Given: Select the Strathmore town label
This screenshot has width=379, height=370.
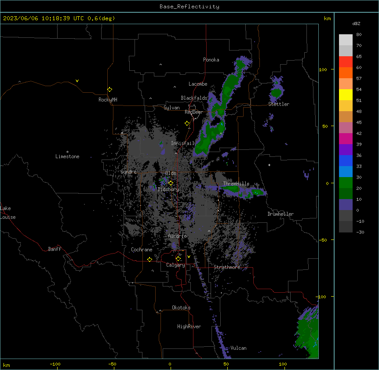Looking at the screenshot, I should [x=227, y=267].
